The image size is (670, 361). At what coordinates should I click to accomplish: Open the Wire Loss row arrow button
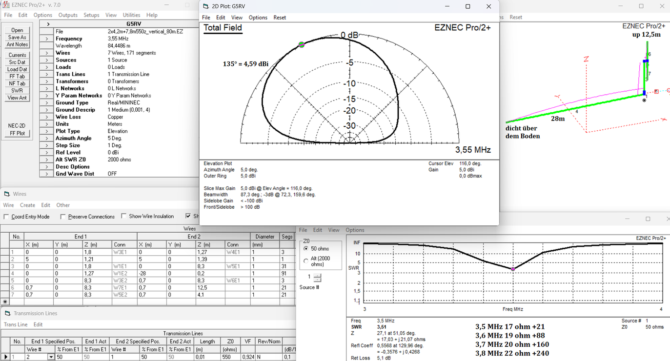(x=47, y=117)
